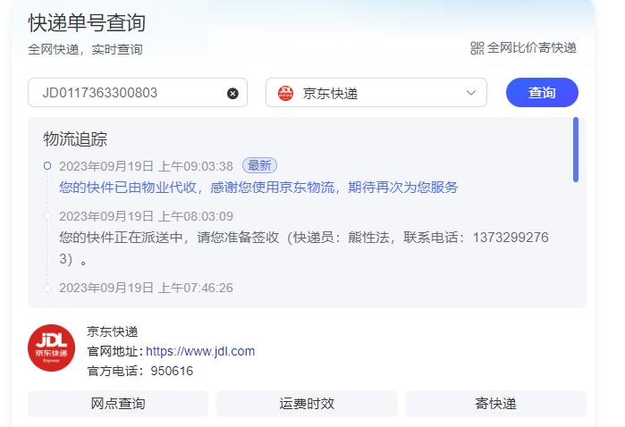Click the 上午07:46:26 timestamp entry
This screenshot has height=427, width=625.
pos(146,288)
